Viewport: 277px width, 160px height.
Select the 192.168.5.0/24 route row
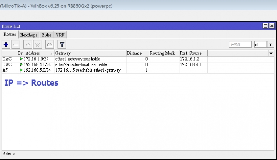138,70
